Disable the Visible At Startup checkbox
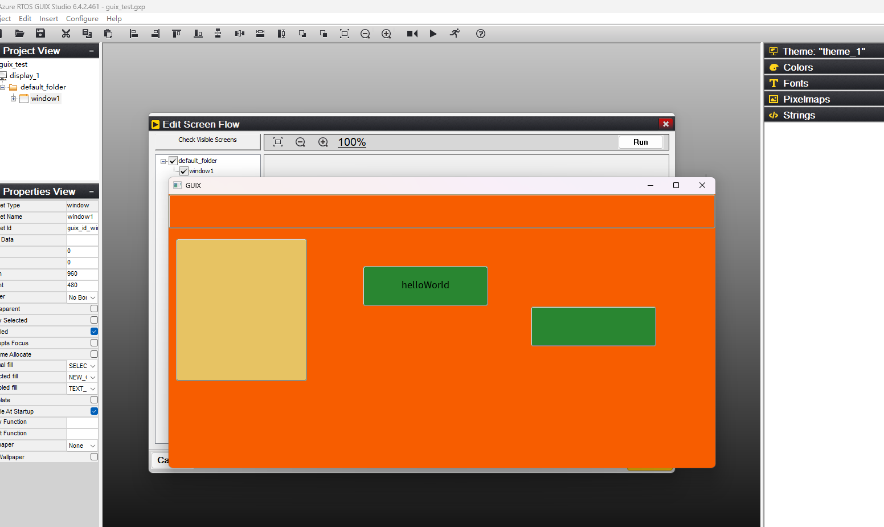 [x=94, y=411]
